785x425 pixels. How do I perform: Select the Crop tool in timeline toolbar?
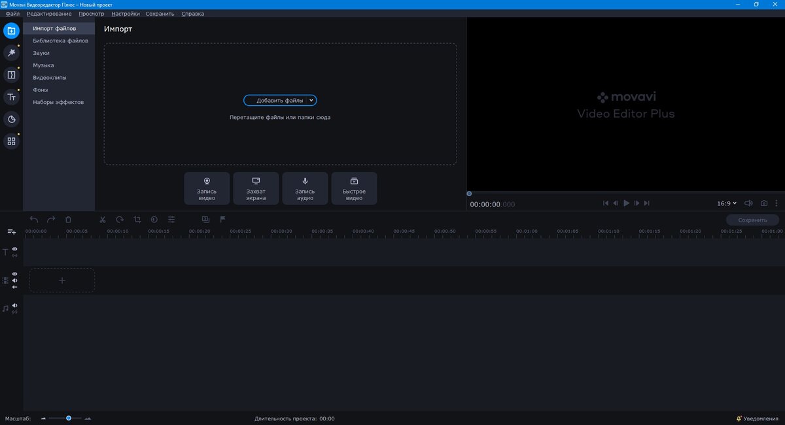click(137, 220)
